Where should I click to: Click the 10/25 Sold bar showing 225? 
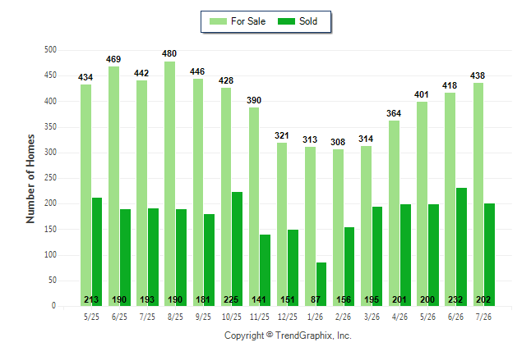tap(237, 249)
